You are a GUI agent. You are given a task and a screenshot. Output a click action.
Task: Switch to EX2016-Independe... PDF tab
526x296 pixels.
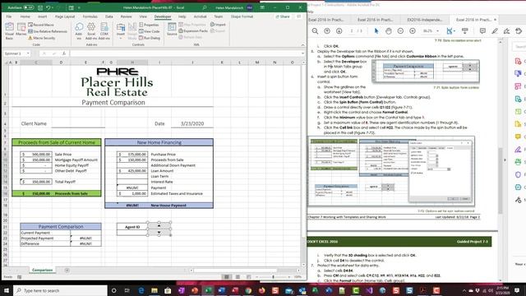424,20
